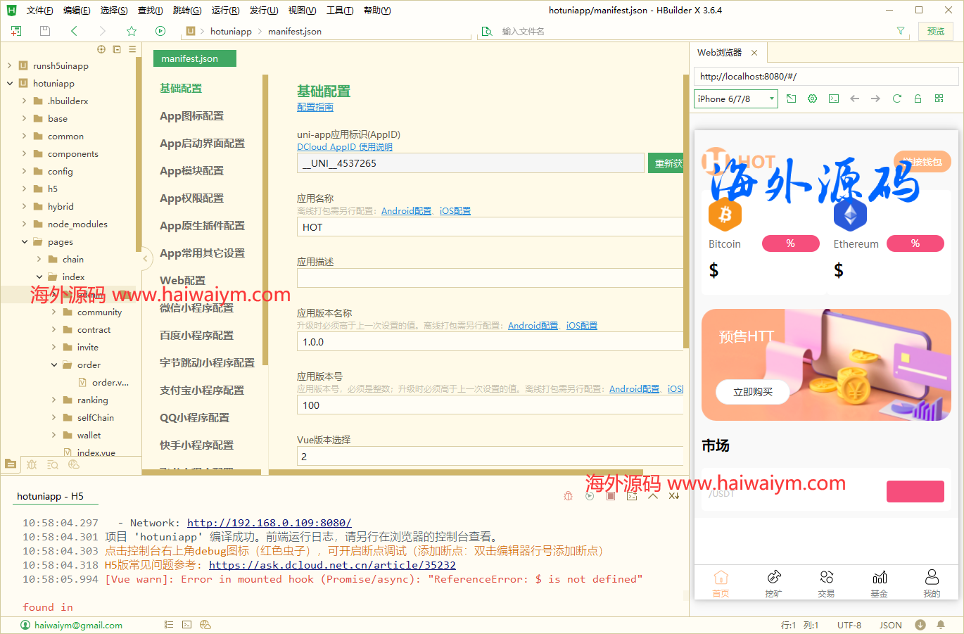Viewport: 964px width, 634px height.
Task: Click the lock icon in the preview toolbar
Action: point(918,99)
